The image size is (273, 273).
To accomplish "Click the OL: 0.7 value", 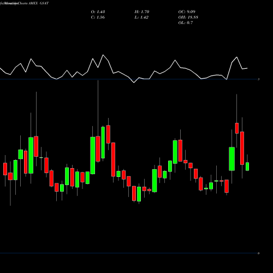I will [186, 23].
